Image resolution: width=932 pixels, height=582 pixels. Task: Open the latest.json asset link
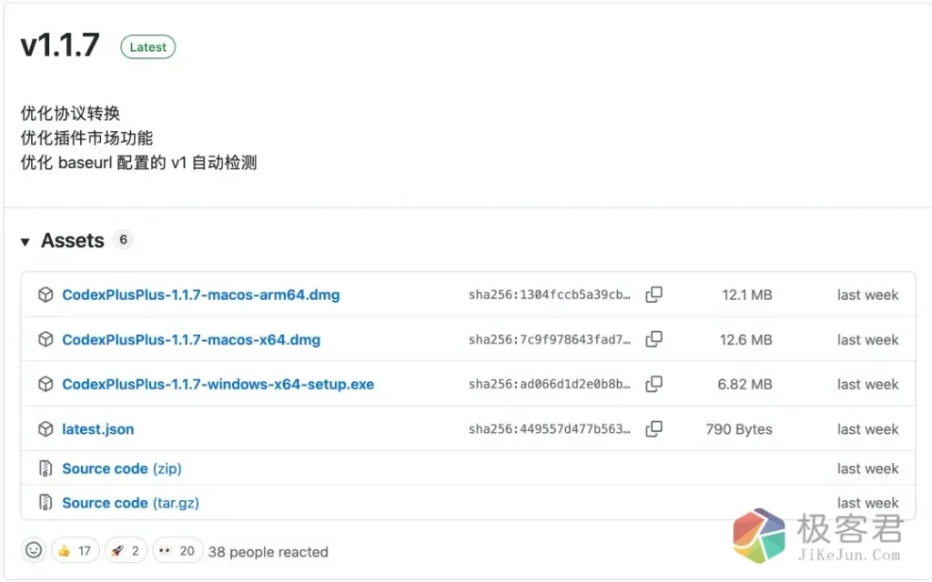pyautogui.click(x=98, y=429)
